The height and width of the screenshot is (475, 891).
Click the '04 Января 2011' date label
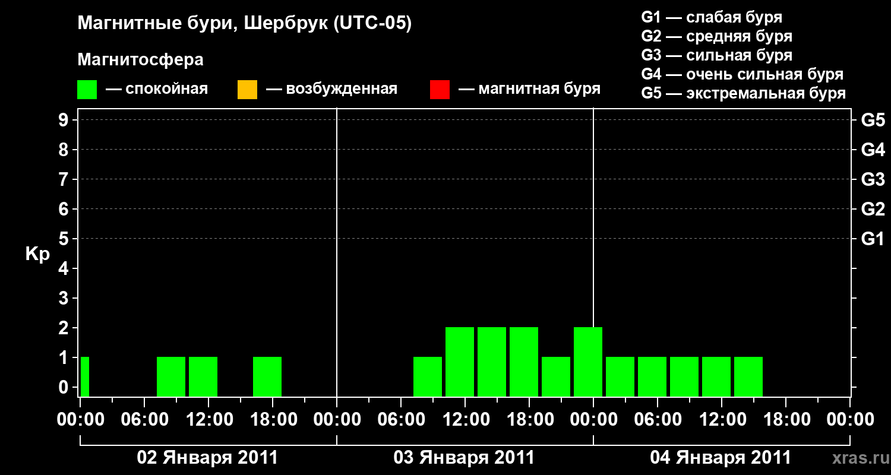pos(721,458)
